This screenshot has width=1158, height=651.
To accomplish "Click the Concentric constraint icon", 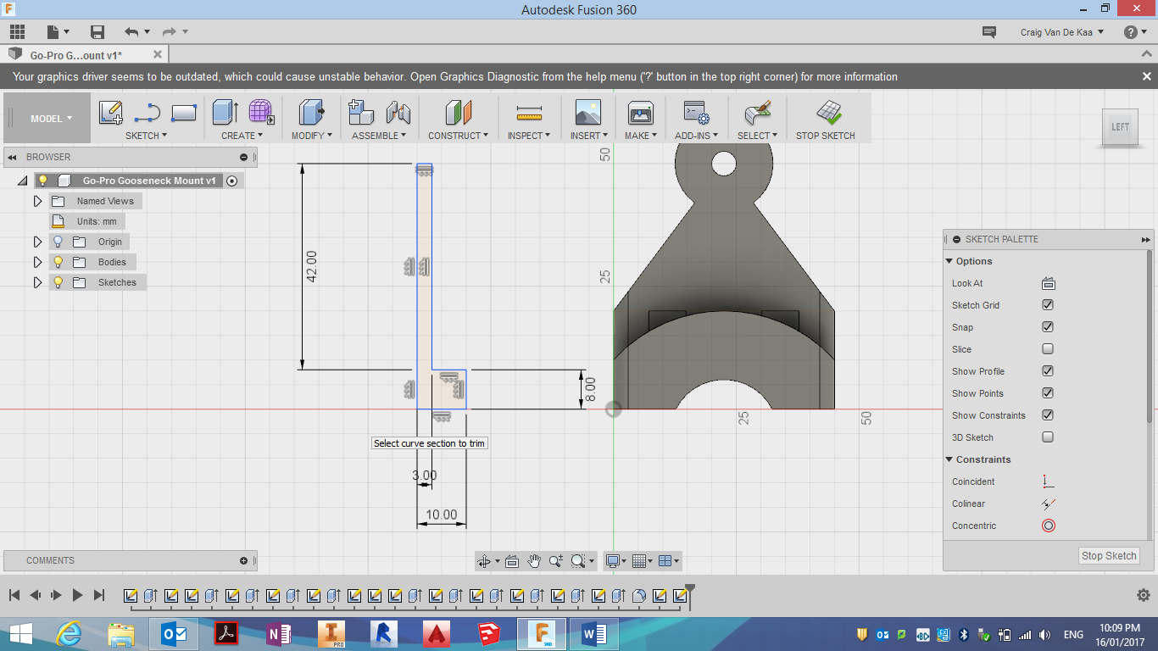I will coord(1048,526).
